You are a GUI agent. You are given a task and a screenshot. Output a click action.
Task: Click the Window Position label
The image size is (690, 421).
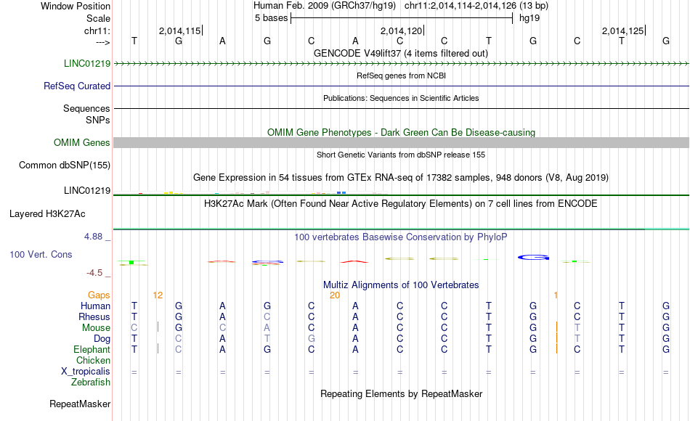(76, 6)
